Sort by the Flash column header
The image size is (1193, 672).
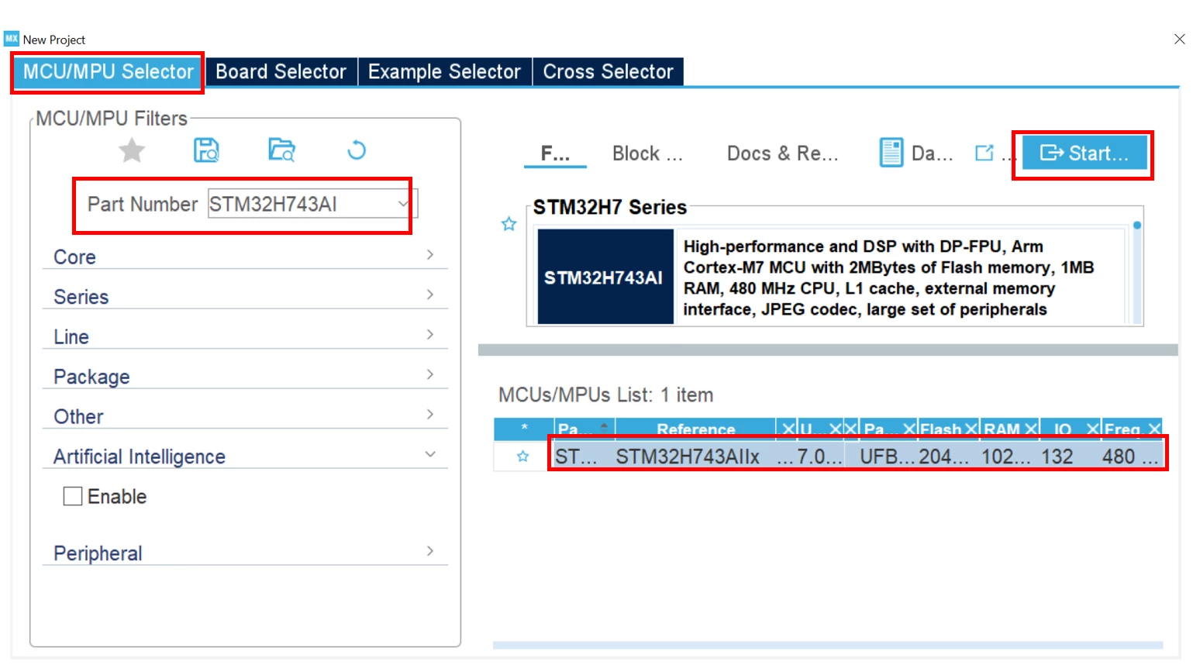pos(941,429)
